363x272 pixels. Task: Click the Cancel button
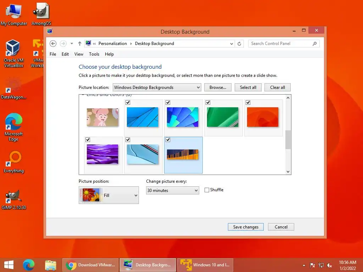(281, 227)
